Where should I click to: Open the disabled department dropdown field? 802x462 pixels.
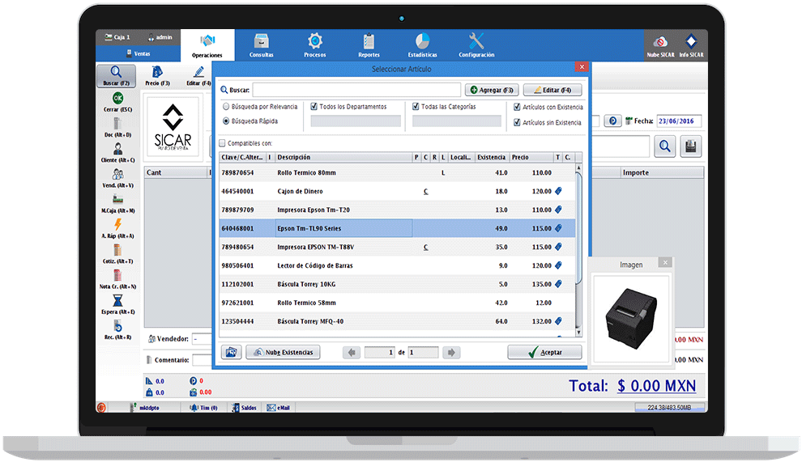tap(356, 121)
